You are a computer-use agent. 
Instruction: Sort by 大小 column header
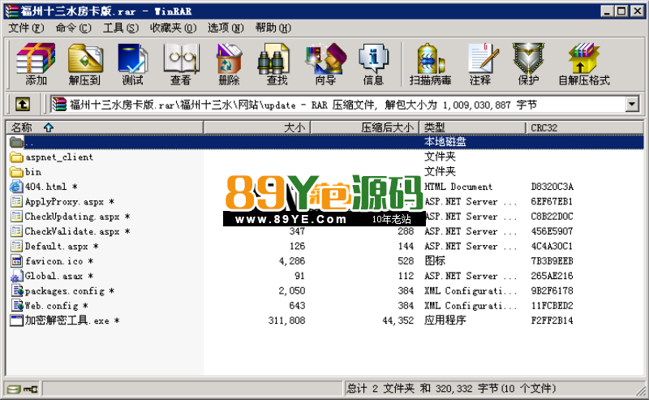257,127
